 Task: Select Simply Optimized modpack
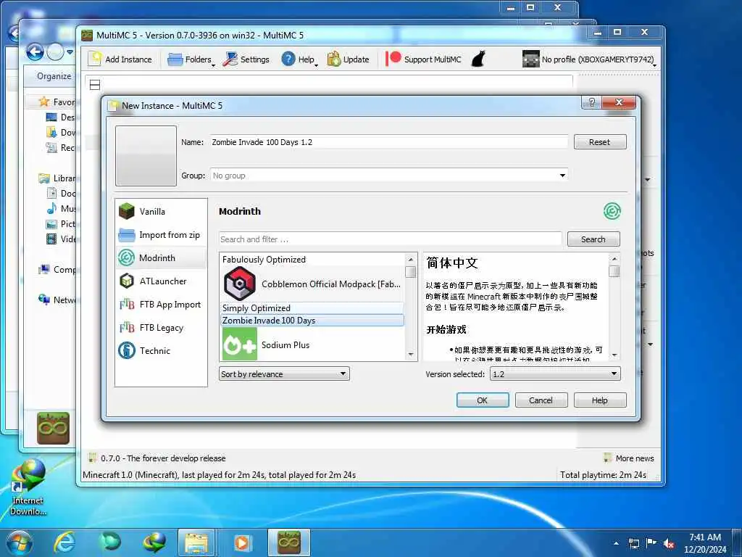312,308
